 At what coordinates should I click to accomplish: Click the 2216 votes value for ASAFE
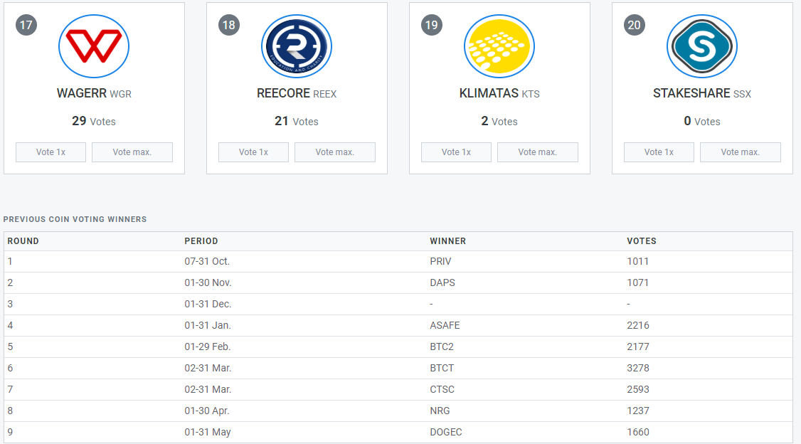638,325
